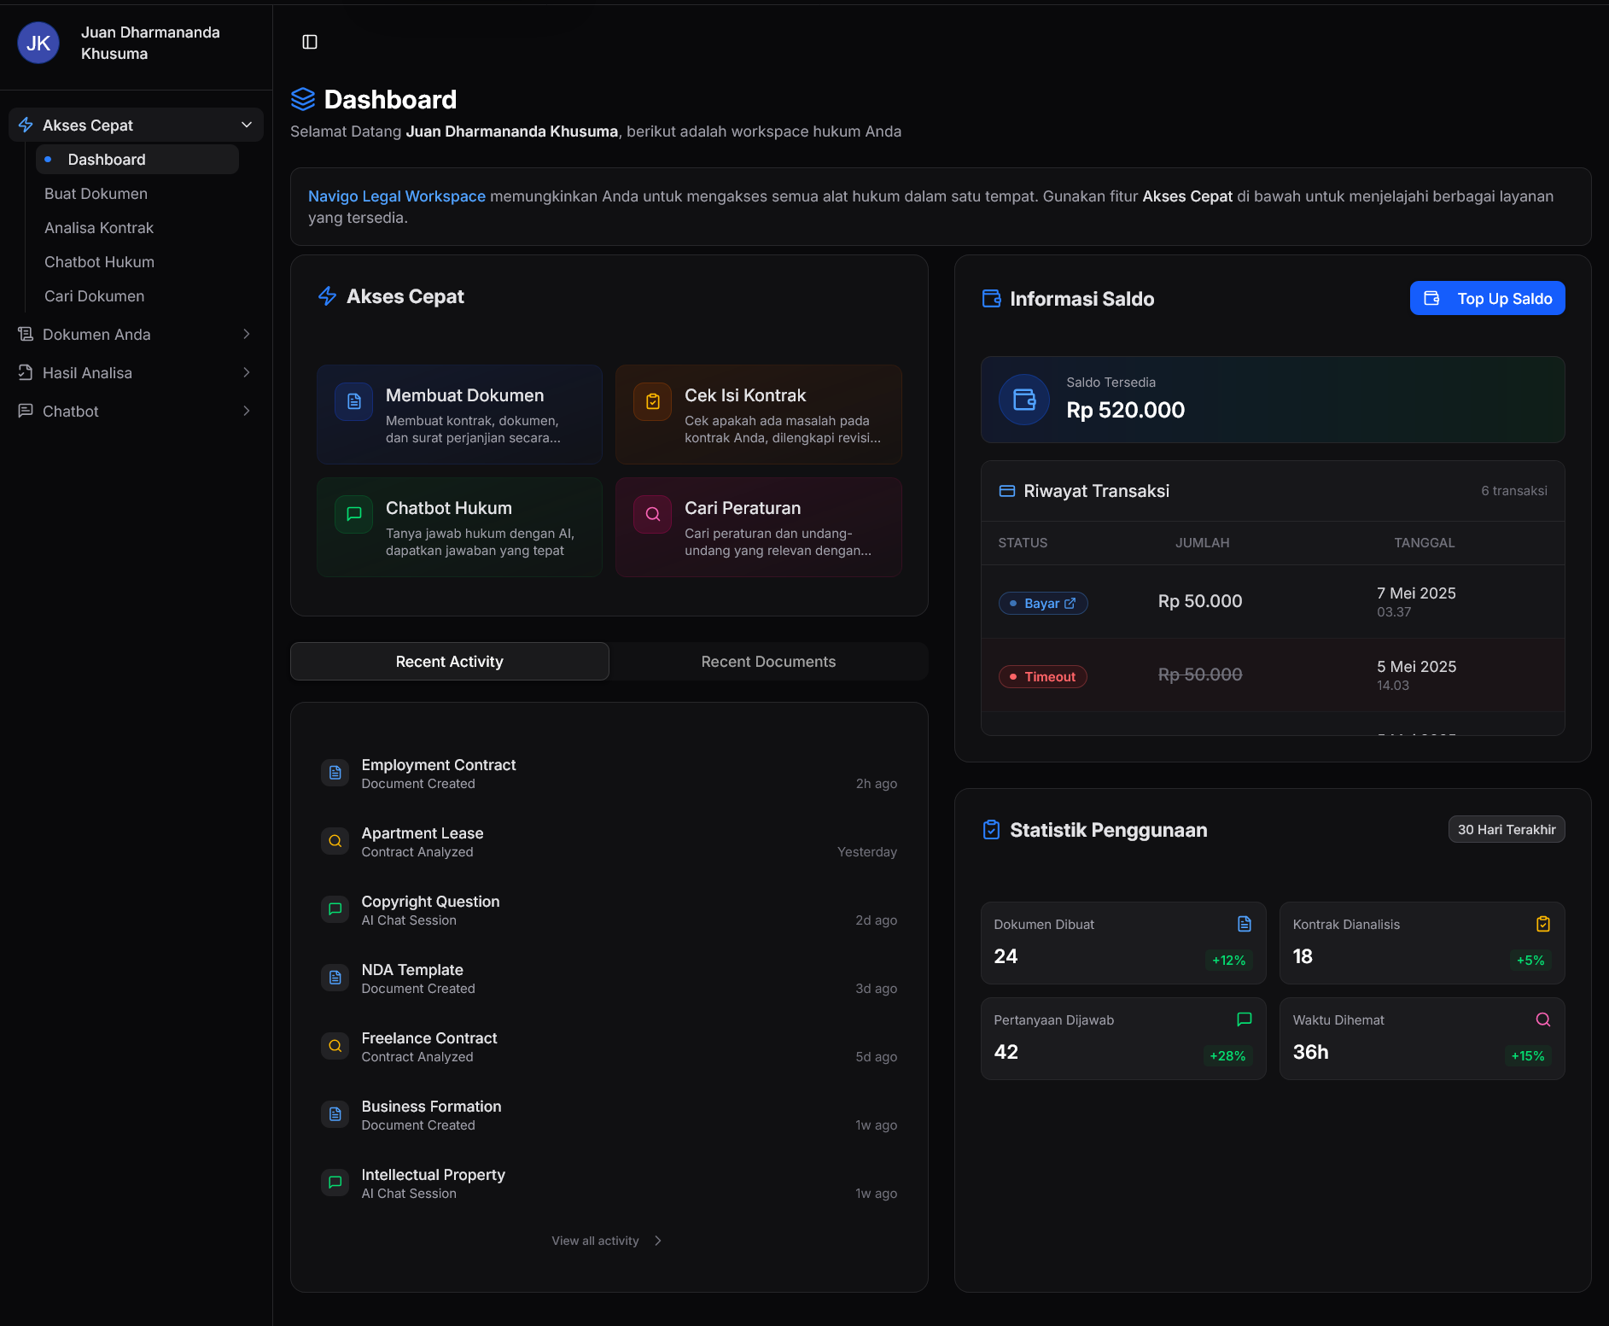Select the Cek Isi Kontrak clipboard icon

click(652, 400)
